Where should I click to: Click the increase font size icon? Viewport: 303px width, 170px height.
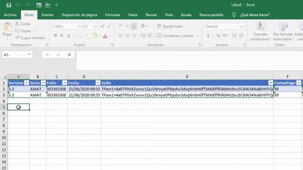click(102, 26)
